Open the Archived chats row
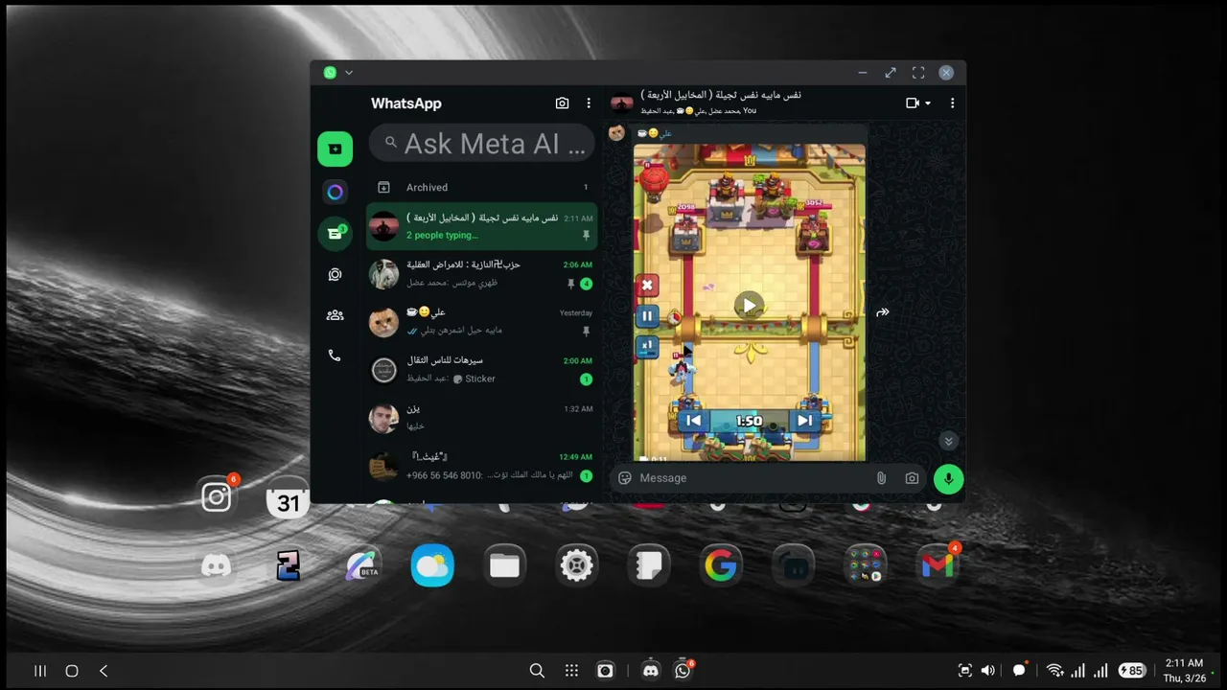Screen dimensions: 1227x690 [482, 187]
